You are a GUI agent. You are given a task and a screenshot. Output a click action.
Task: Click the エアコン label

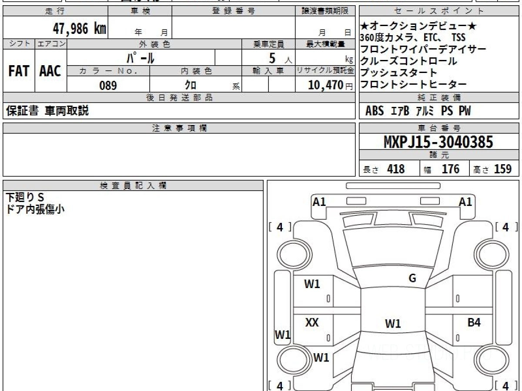(51, 44)
